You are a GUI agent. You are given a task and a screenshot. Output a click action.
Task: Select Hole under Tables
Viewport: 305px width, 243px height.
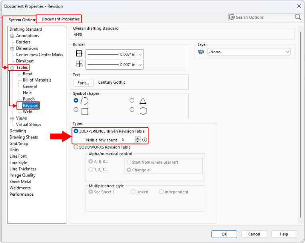pyautogui.click(x=27, y=93)
